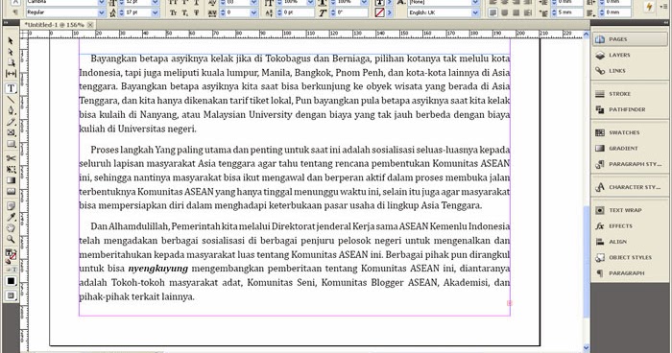
Task: Click the stroke None color swatch in the control panel
Action: click(x=380, y=12)
